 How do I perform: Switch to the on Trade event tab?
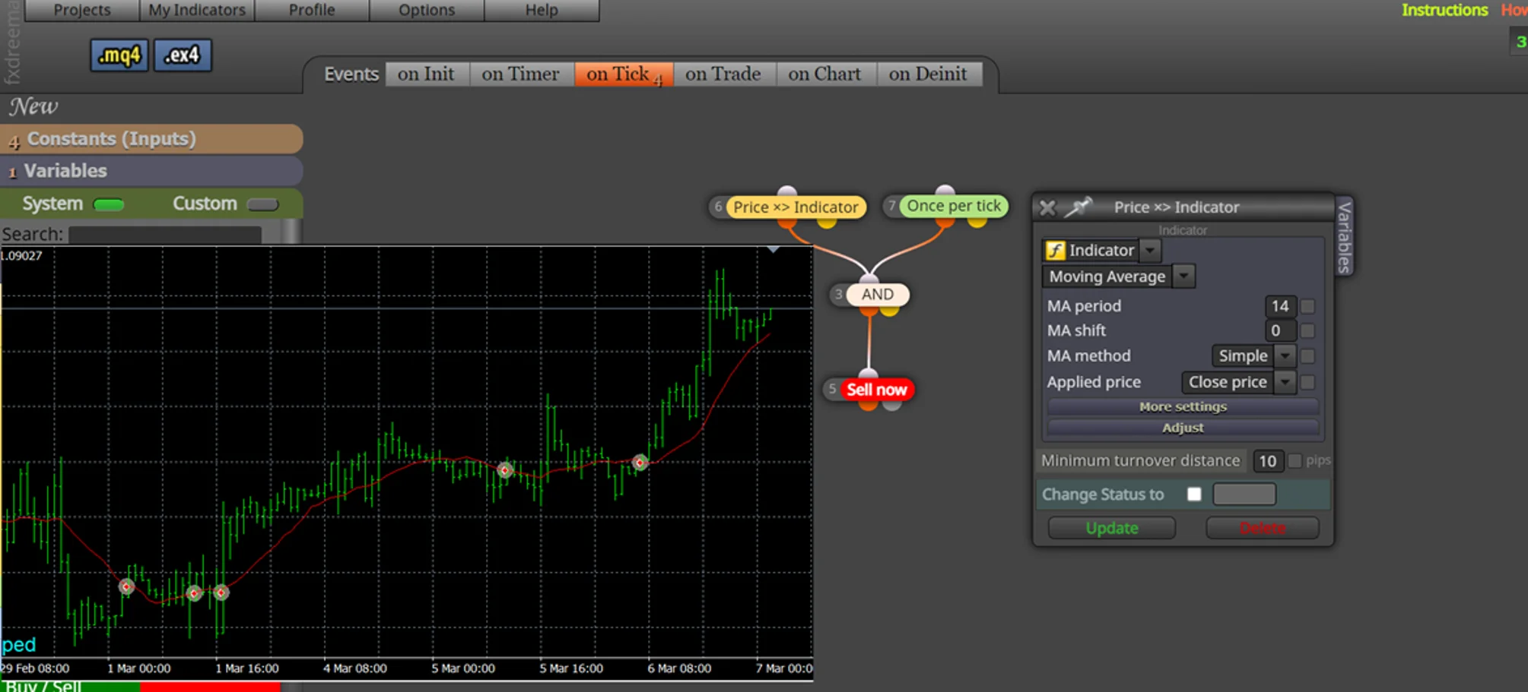pos(723,74)
